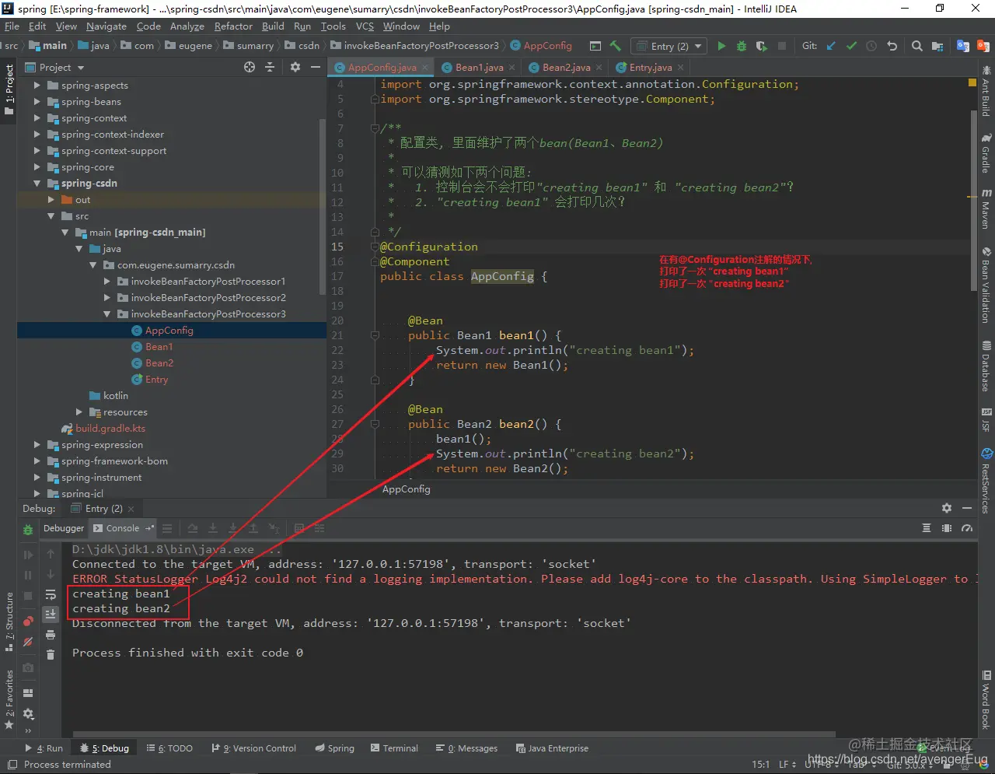
Task: Build the project with the hammer icon
Action: pyautogui.click(x=616, y=46)
